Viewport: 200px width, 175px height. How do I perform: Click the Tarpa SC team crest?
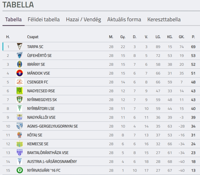click(20, 46)
